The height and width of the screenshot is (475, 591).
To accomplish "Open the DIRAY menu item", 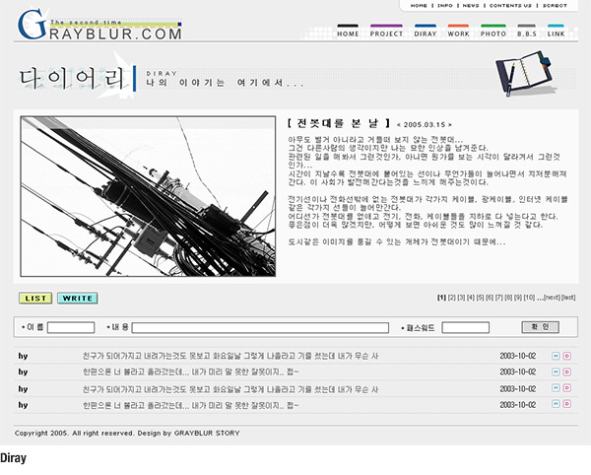I will (426, 32).
